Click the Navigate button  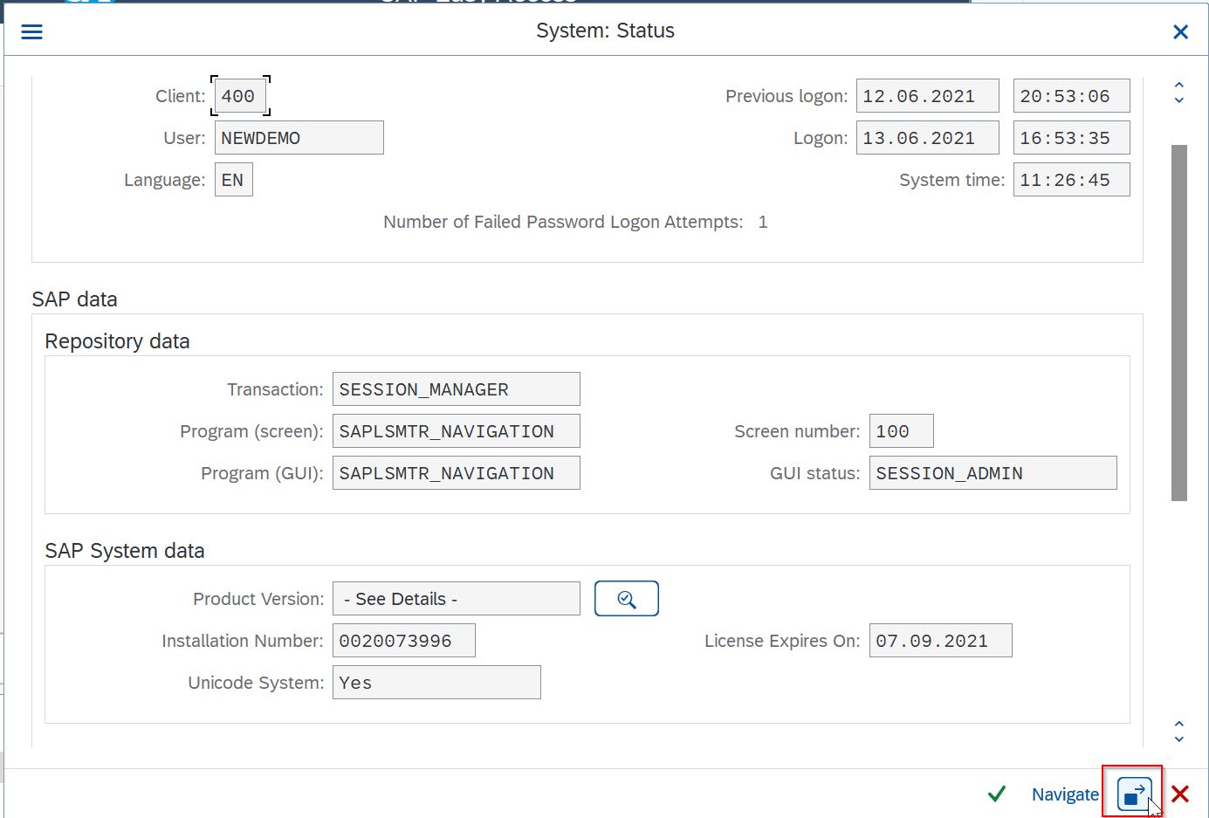pyautogui.click(x=1065, y=794)
